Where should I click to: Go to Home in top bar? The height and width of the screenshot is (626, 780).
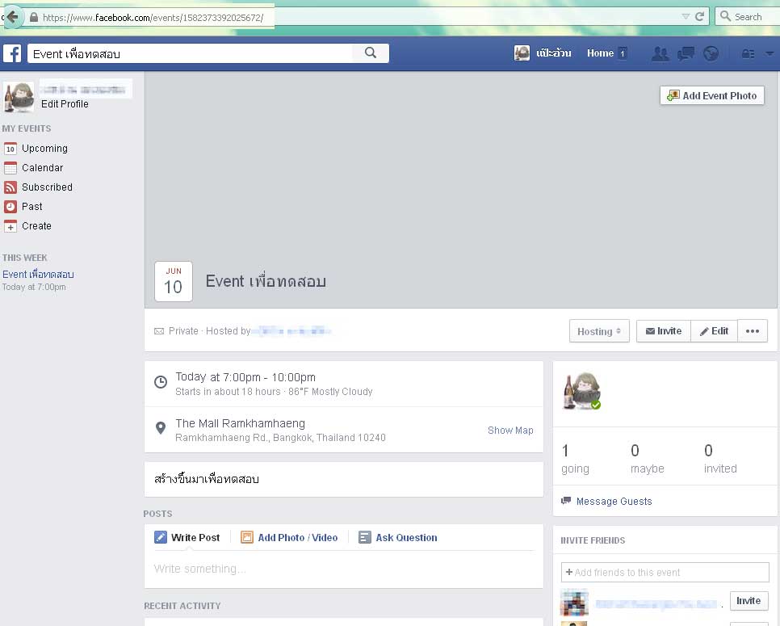coord(600,53)
